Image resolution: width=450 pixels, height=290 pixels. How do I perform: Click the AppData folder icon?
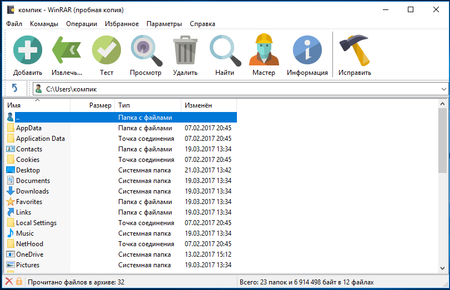(11, 128)
